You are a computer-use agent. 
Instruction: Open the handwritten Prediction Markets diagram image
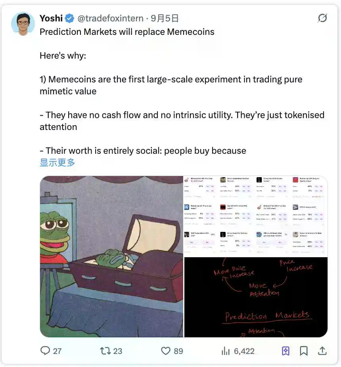[256, 297]
